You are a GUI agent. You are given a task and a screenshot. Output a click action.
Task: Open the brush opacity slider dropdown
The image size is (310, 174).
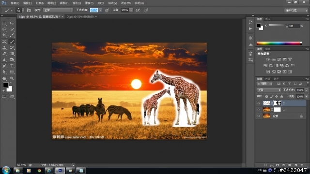coord(100,10)
